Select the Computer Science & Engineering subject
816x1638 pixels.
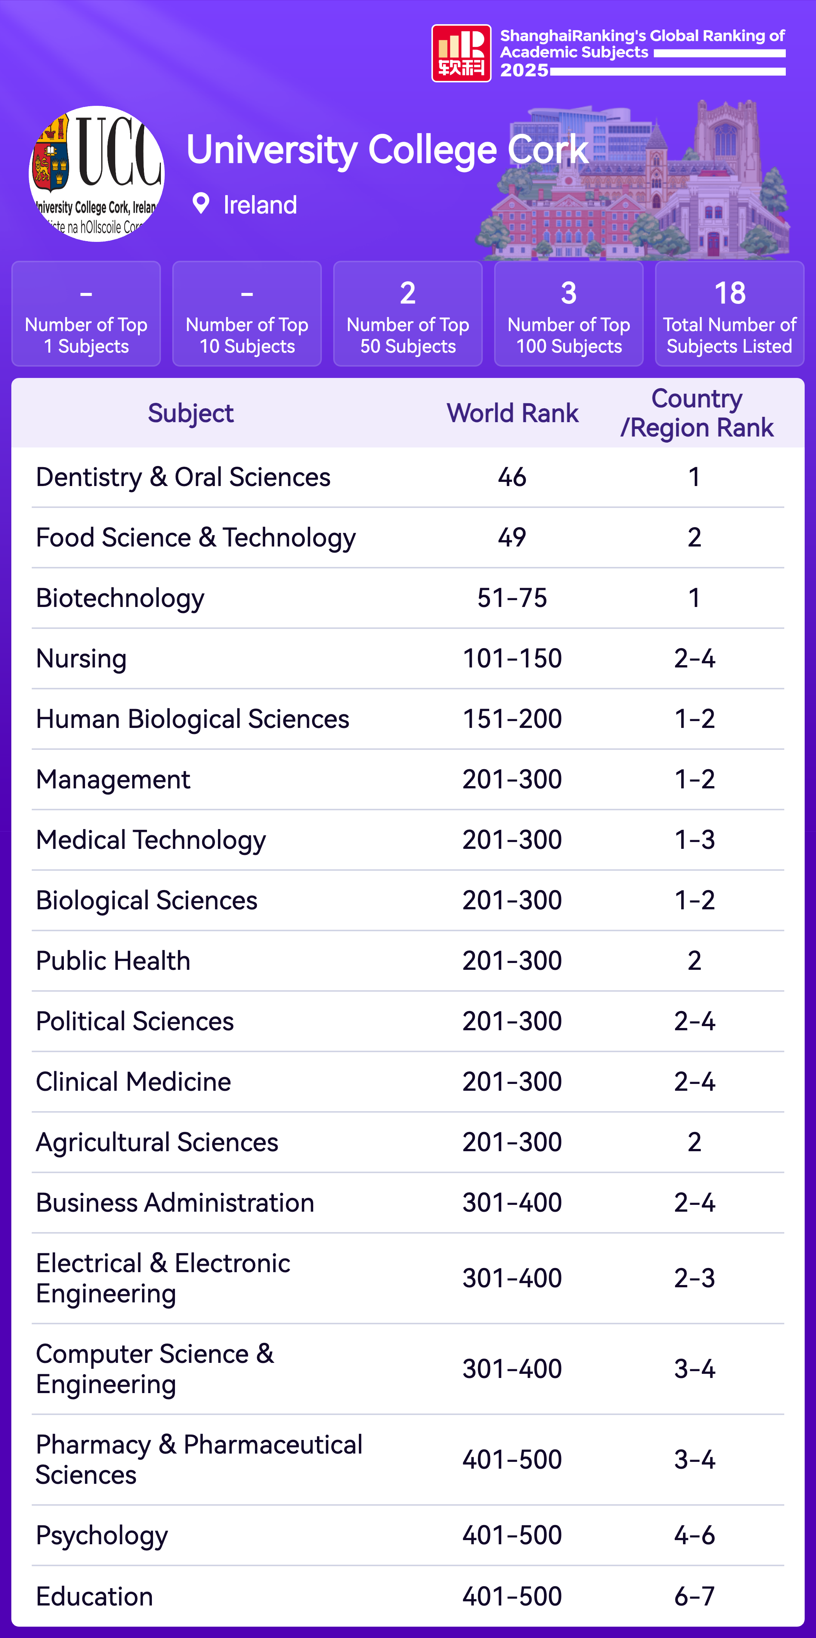[x=155, y=1369]
